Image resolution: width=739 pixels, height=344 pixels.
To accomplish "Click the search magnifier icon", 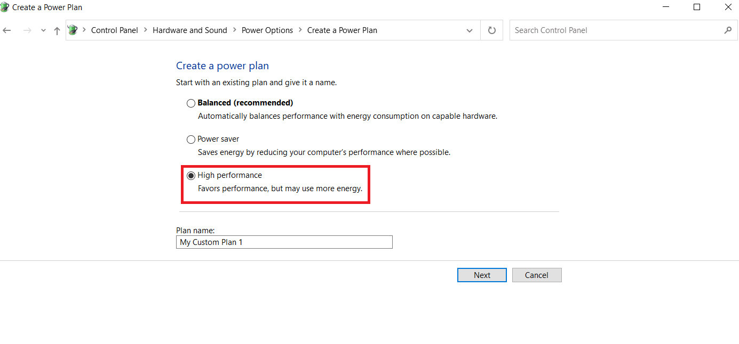I will pyautogui.click(x=728, y=30).
